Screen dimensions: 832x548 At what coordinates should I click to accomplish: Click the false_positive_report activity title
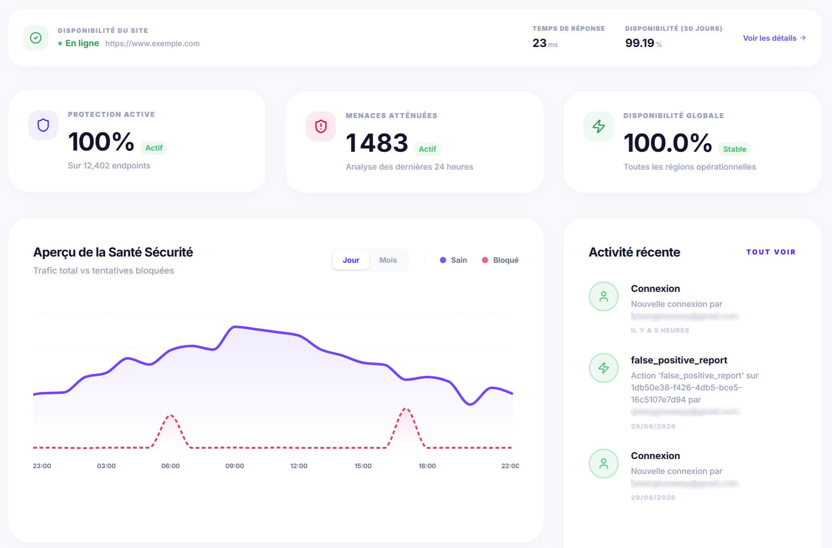[679, 360]
